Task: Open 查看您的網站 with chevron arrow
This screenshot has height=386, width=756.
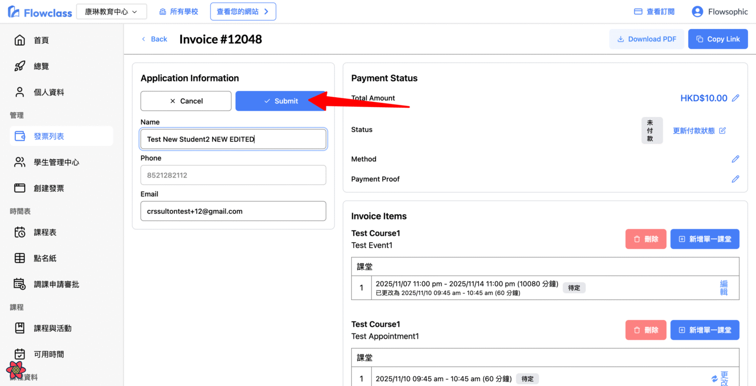Action: (x=243, y=12)
